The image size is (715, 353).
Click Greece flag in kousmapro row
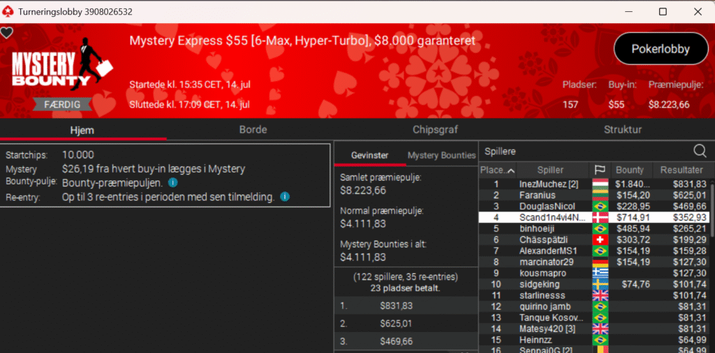[600, 273]
